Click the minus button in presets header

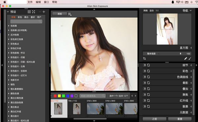40,12
